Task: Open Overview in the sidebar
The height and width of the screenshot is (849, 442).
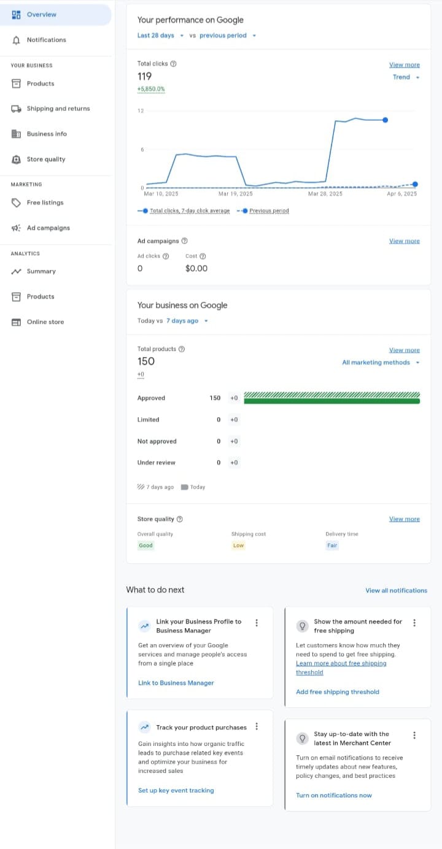Action: click(x=56, y=15)
